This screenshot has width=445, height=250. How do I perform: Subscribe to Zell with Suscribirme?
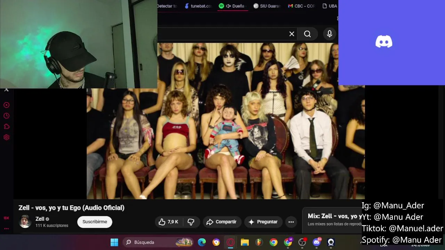pyautogui.click(x=95, y=222)
